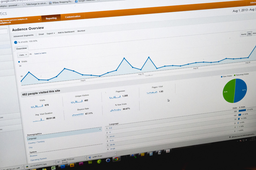The width and height of the screenshot is (256, 170).
Task: Open the account selector dropdown in orange bar
Action: [39, 20]
